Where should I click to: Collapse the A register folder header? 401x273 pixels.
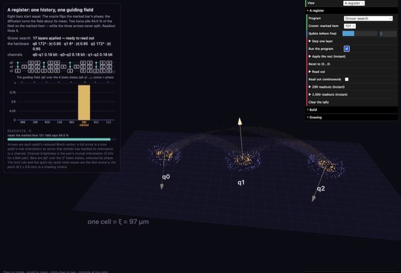pyautogui.click(x=351, y=11)
